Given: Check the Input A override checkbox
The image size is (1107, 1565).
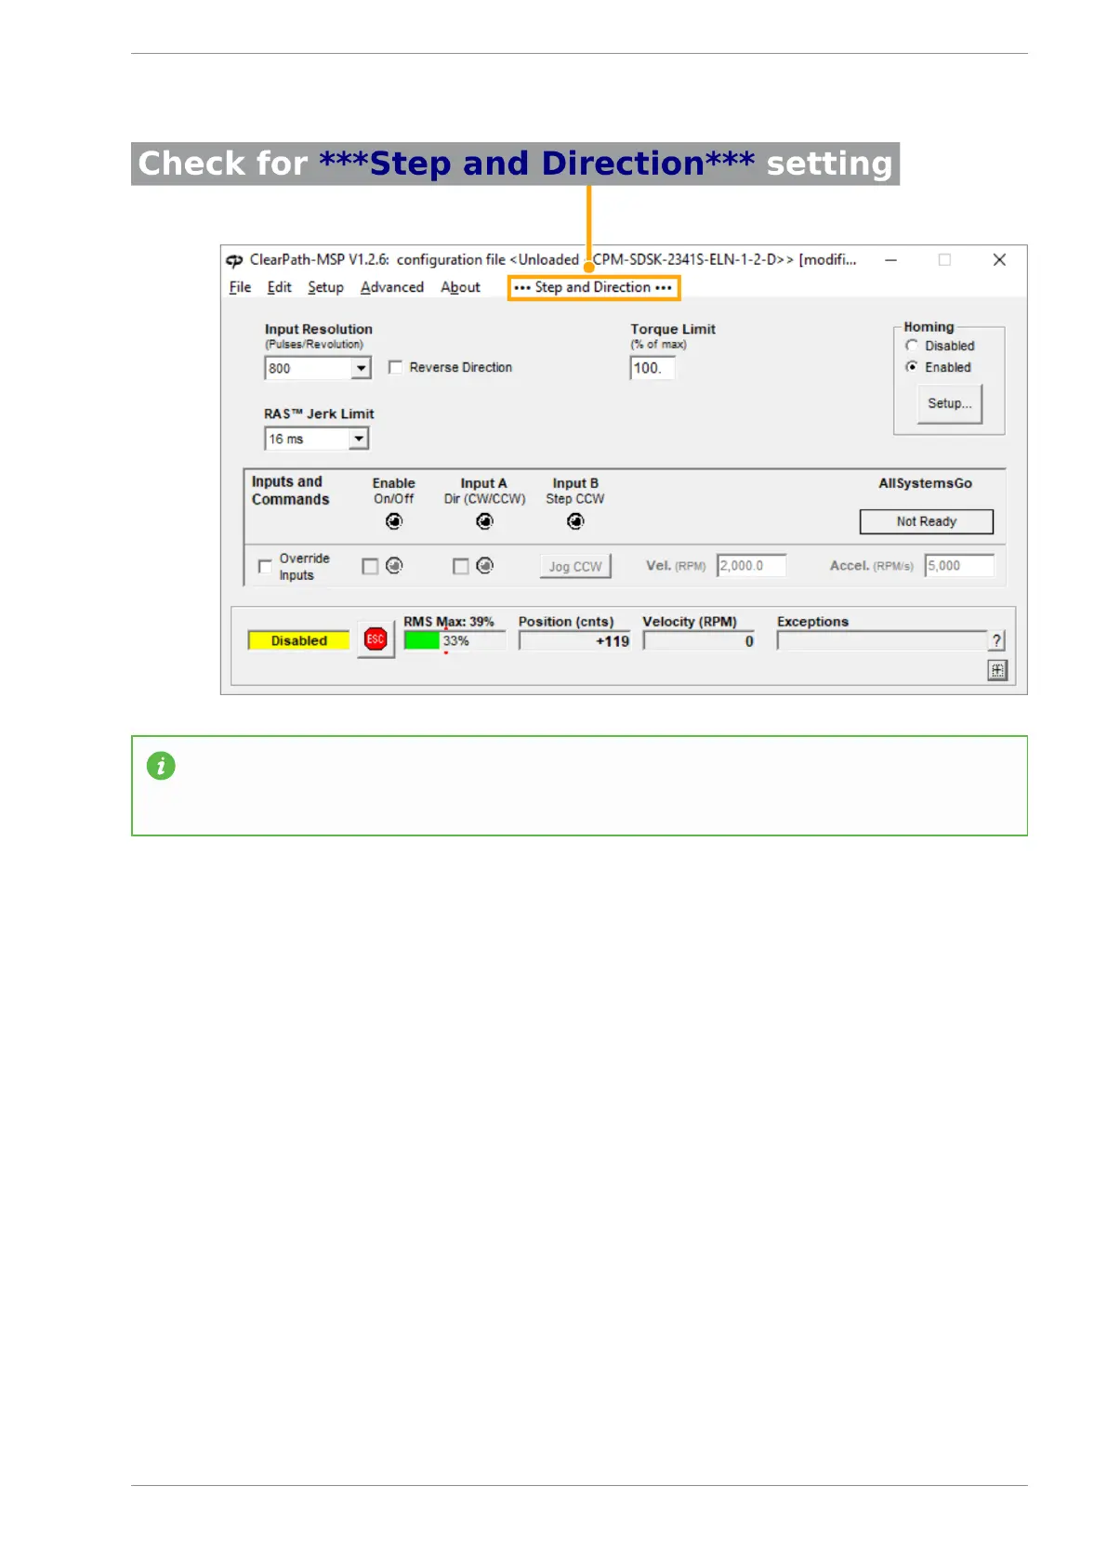Looking at the screenshot, I should pos(460,566).
